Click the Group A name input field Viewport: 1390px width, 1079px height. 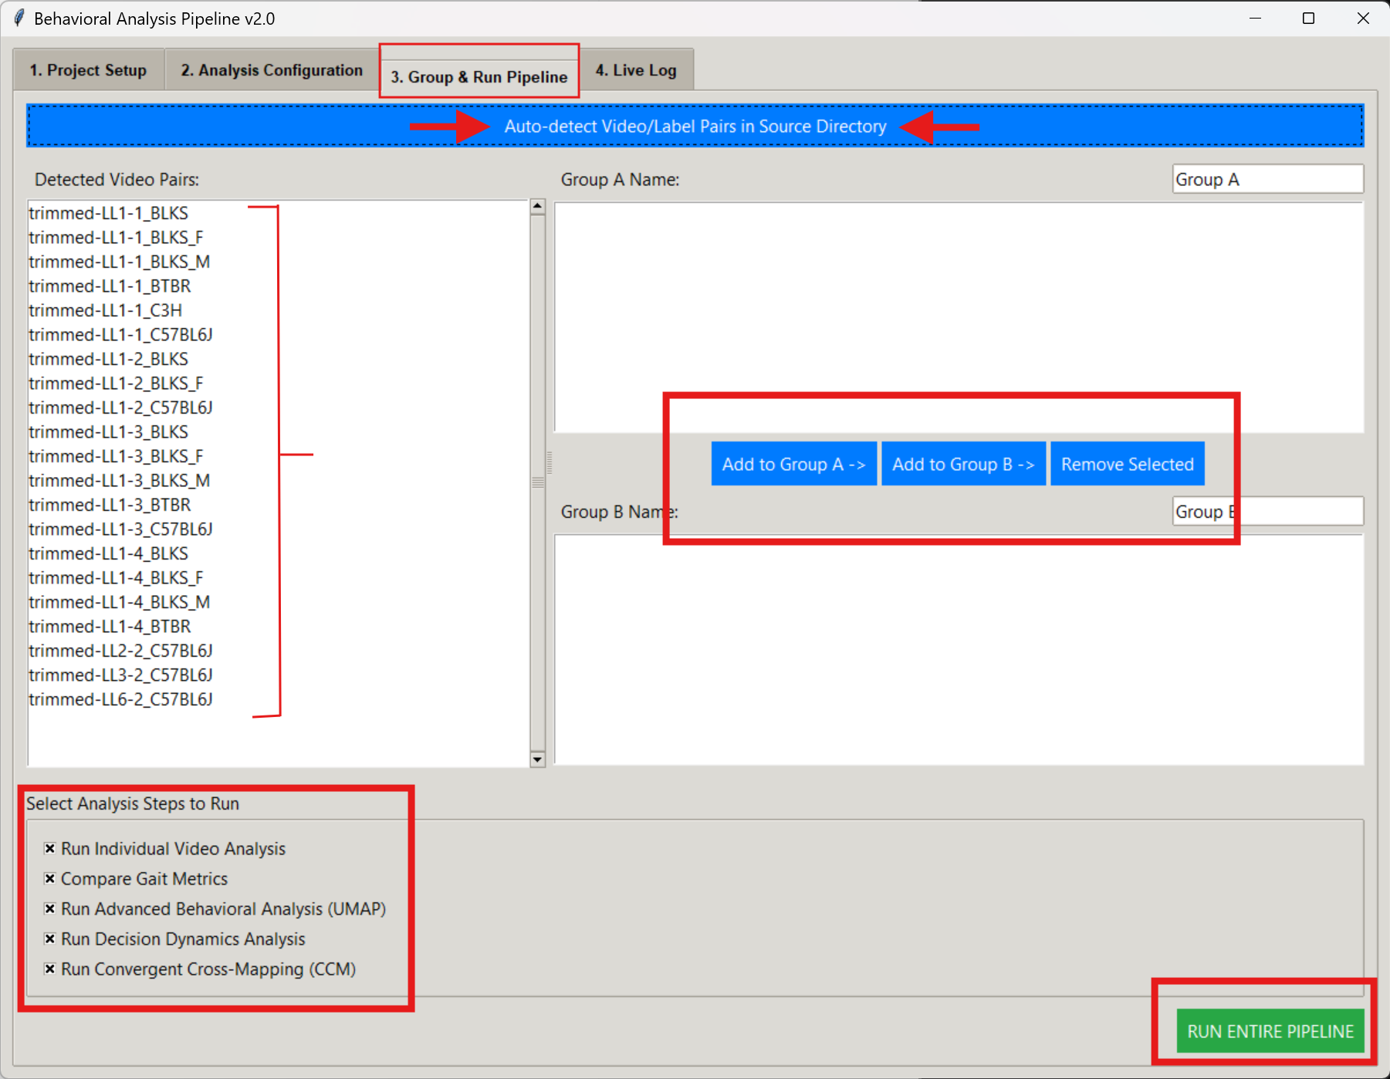point(1267,179)
